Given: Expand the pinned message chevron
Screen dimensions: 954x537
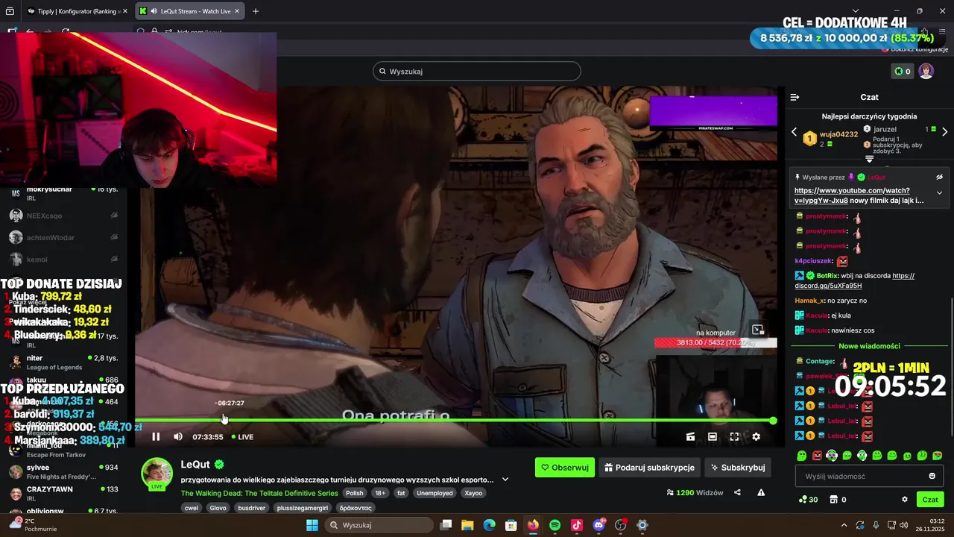Looking at the screenshot, I should (x=939, y=192).
